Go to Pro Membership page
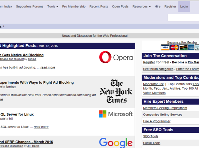Viewport: 199px width, 148px height. click(74, 7)
